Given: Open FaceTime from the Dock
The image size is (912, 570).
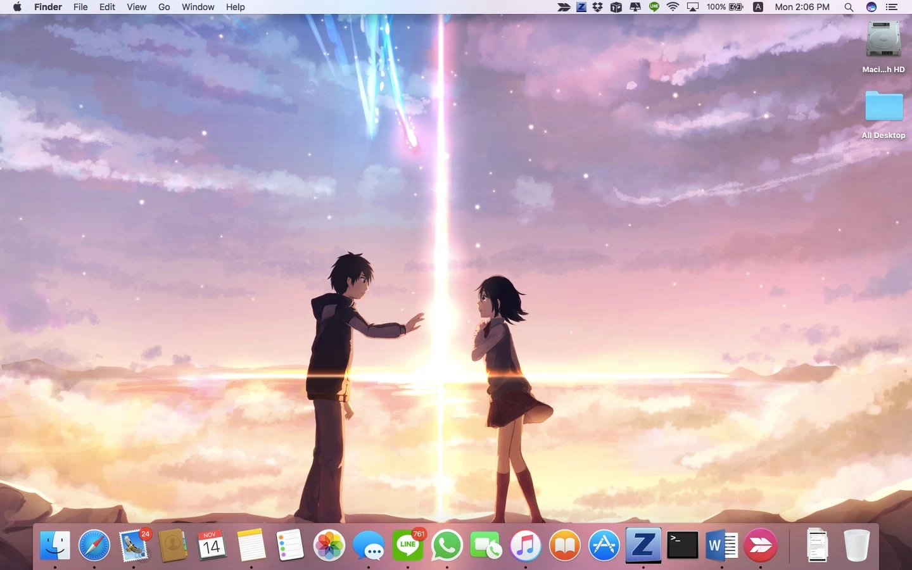Looking at the screenshot, I should click(486, 545).
